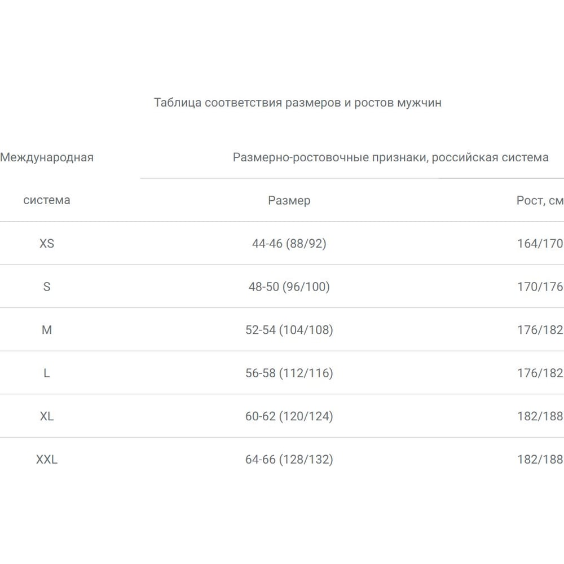Viewport: 564px width, 564px height.
Task: Click the table title about men's sizes
Action: [297, 103]
